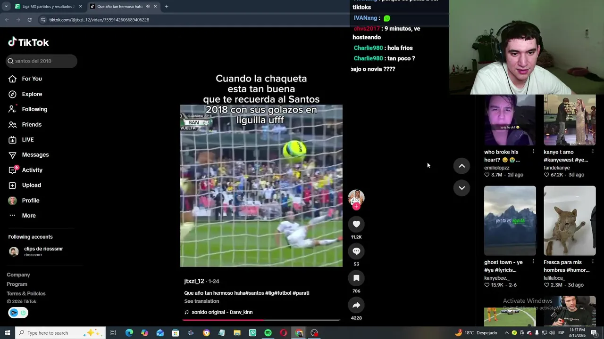Open the For You feed

click(25, 79)
